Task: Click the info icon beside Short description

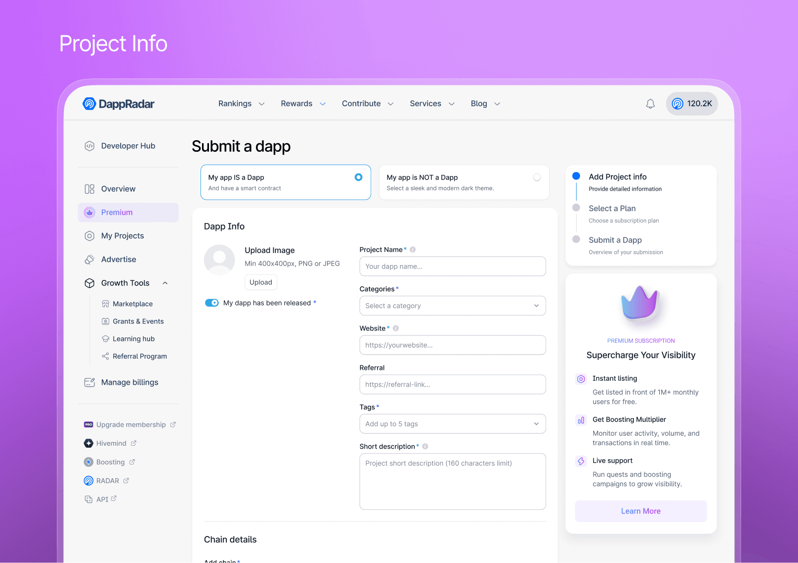Action: tap(425, 447)
